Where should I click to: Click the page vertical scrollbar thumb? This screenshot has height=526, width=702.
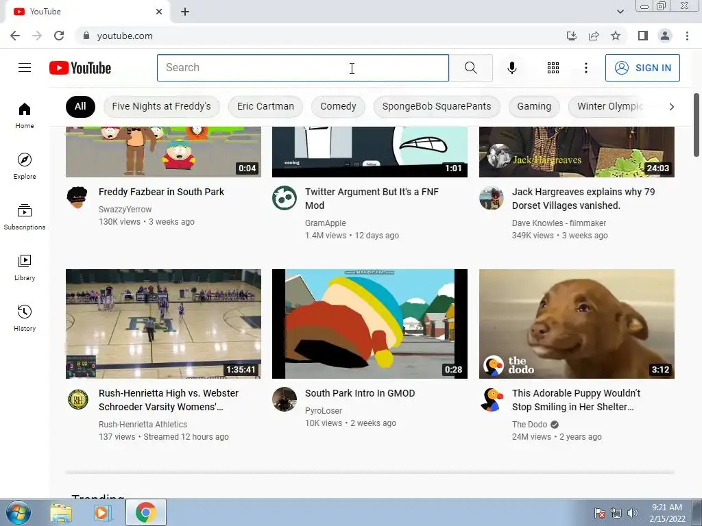pyautogui.click(x=697, y=125)
